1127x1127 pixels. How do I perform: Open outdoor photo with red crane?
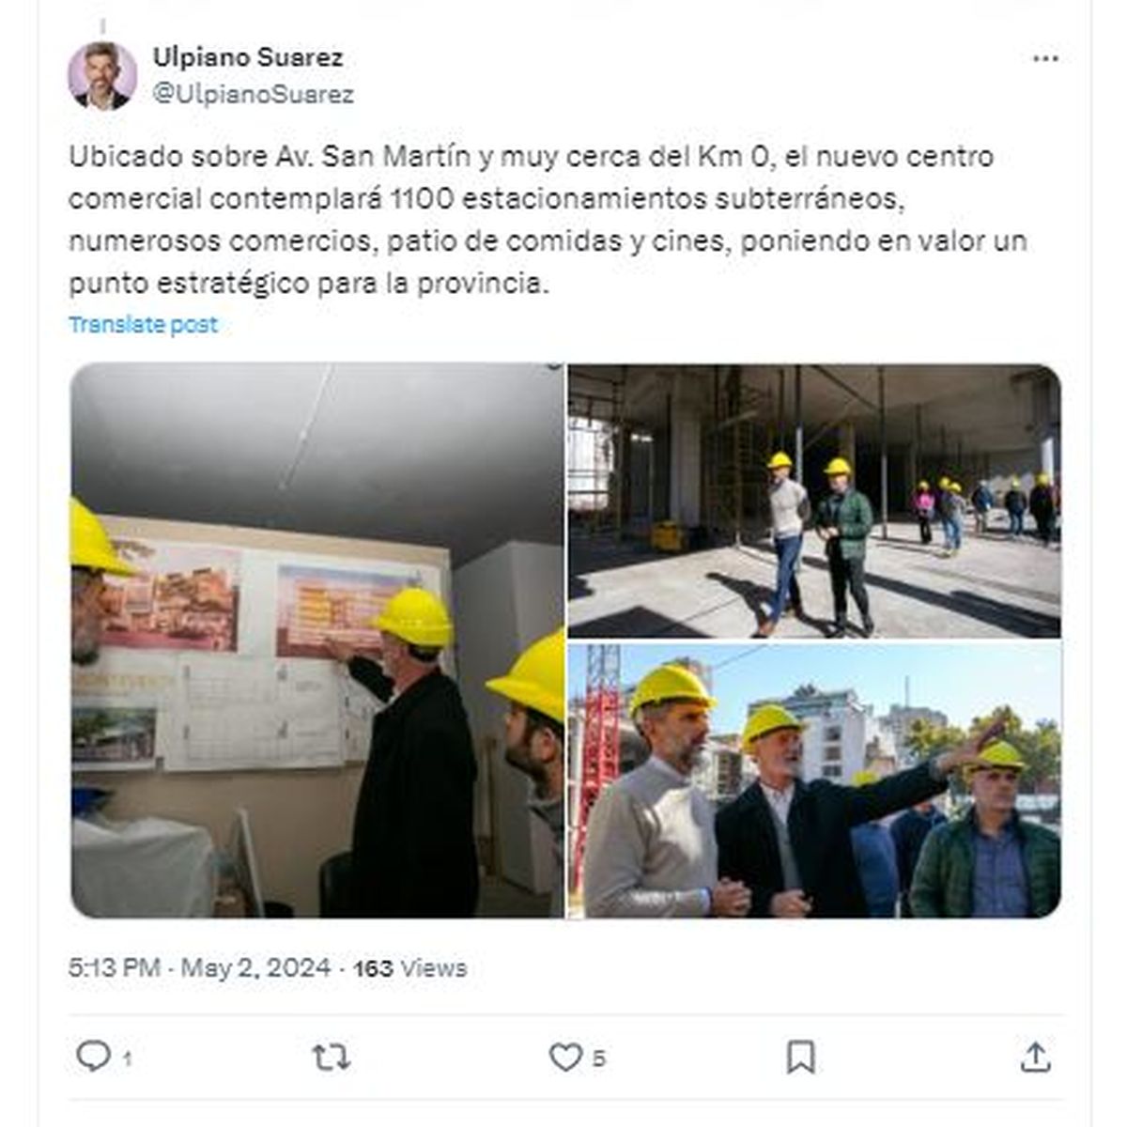coord(814,780)
